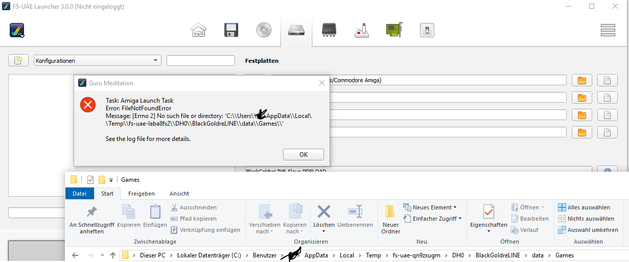Viewport: 629px width, 262px height.
Task: Open the additional configuration switch tab
Action: (x=427, y=30)
